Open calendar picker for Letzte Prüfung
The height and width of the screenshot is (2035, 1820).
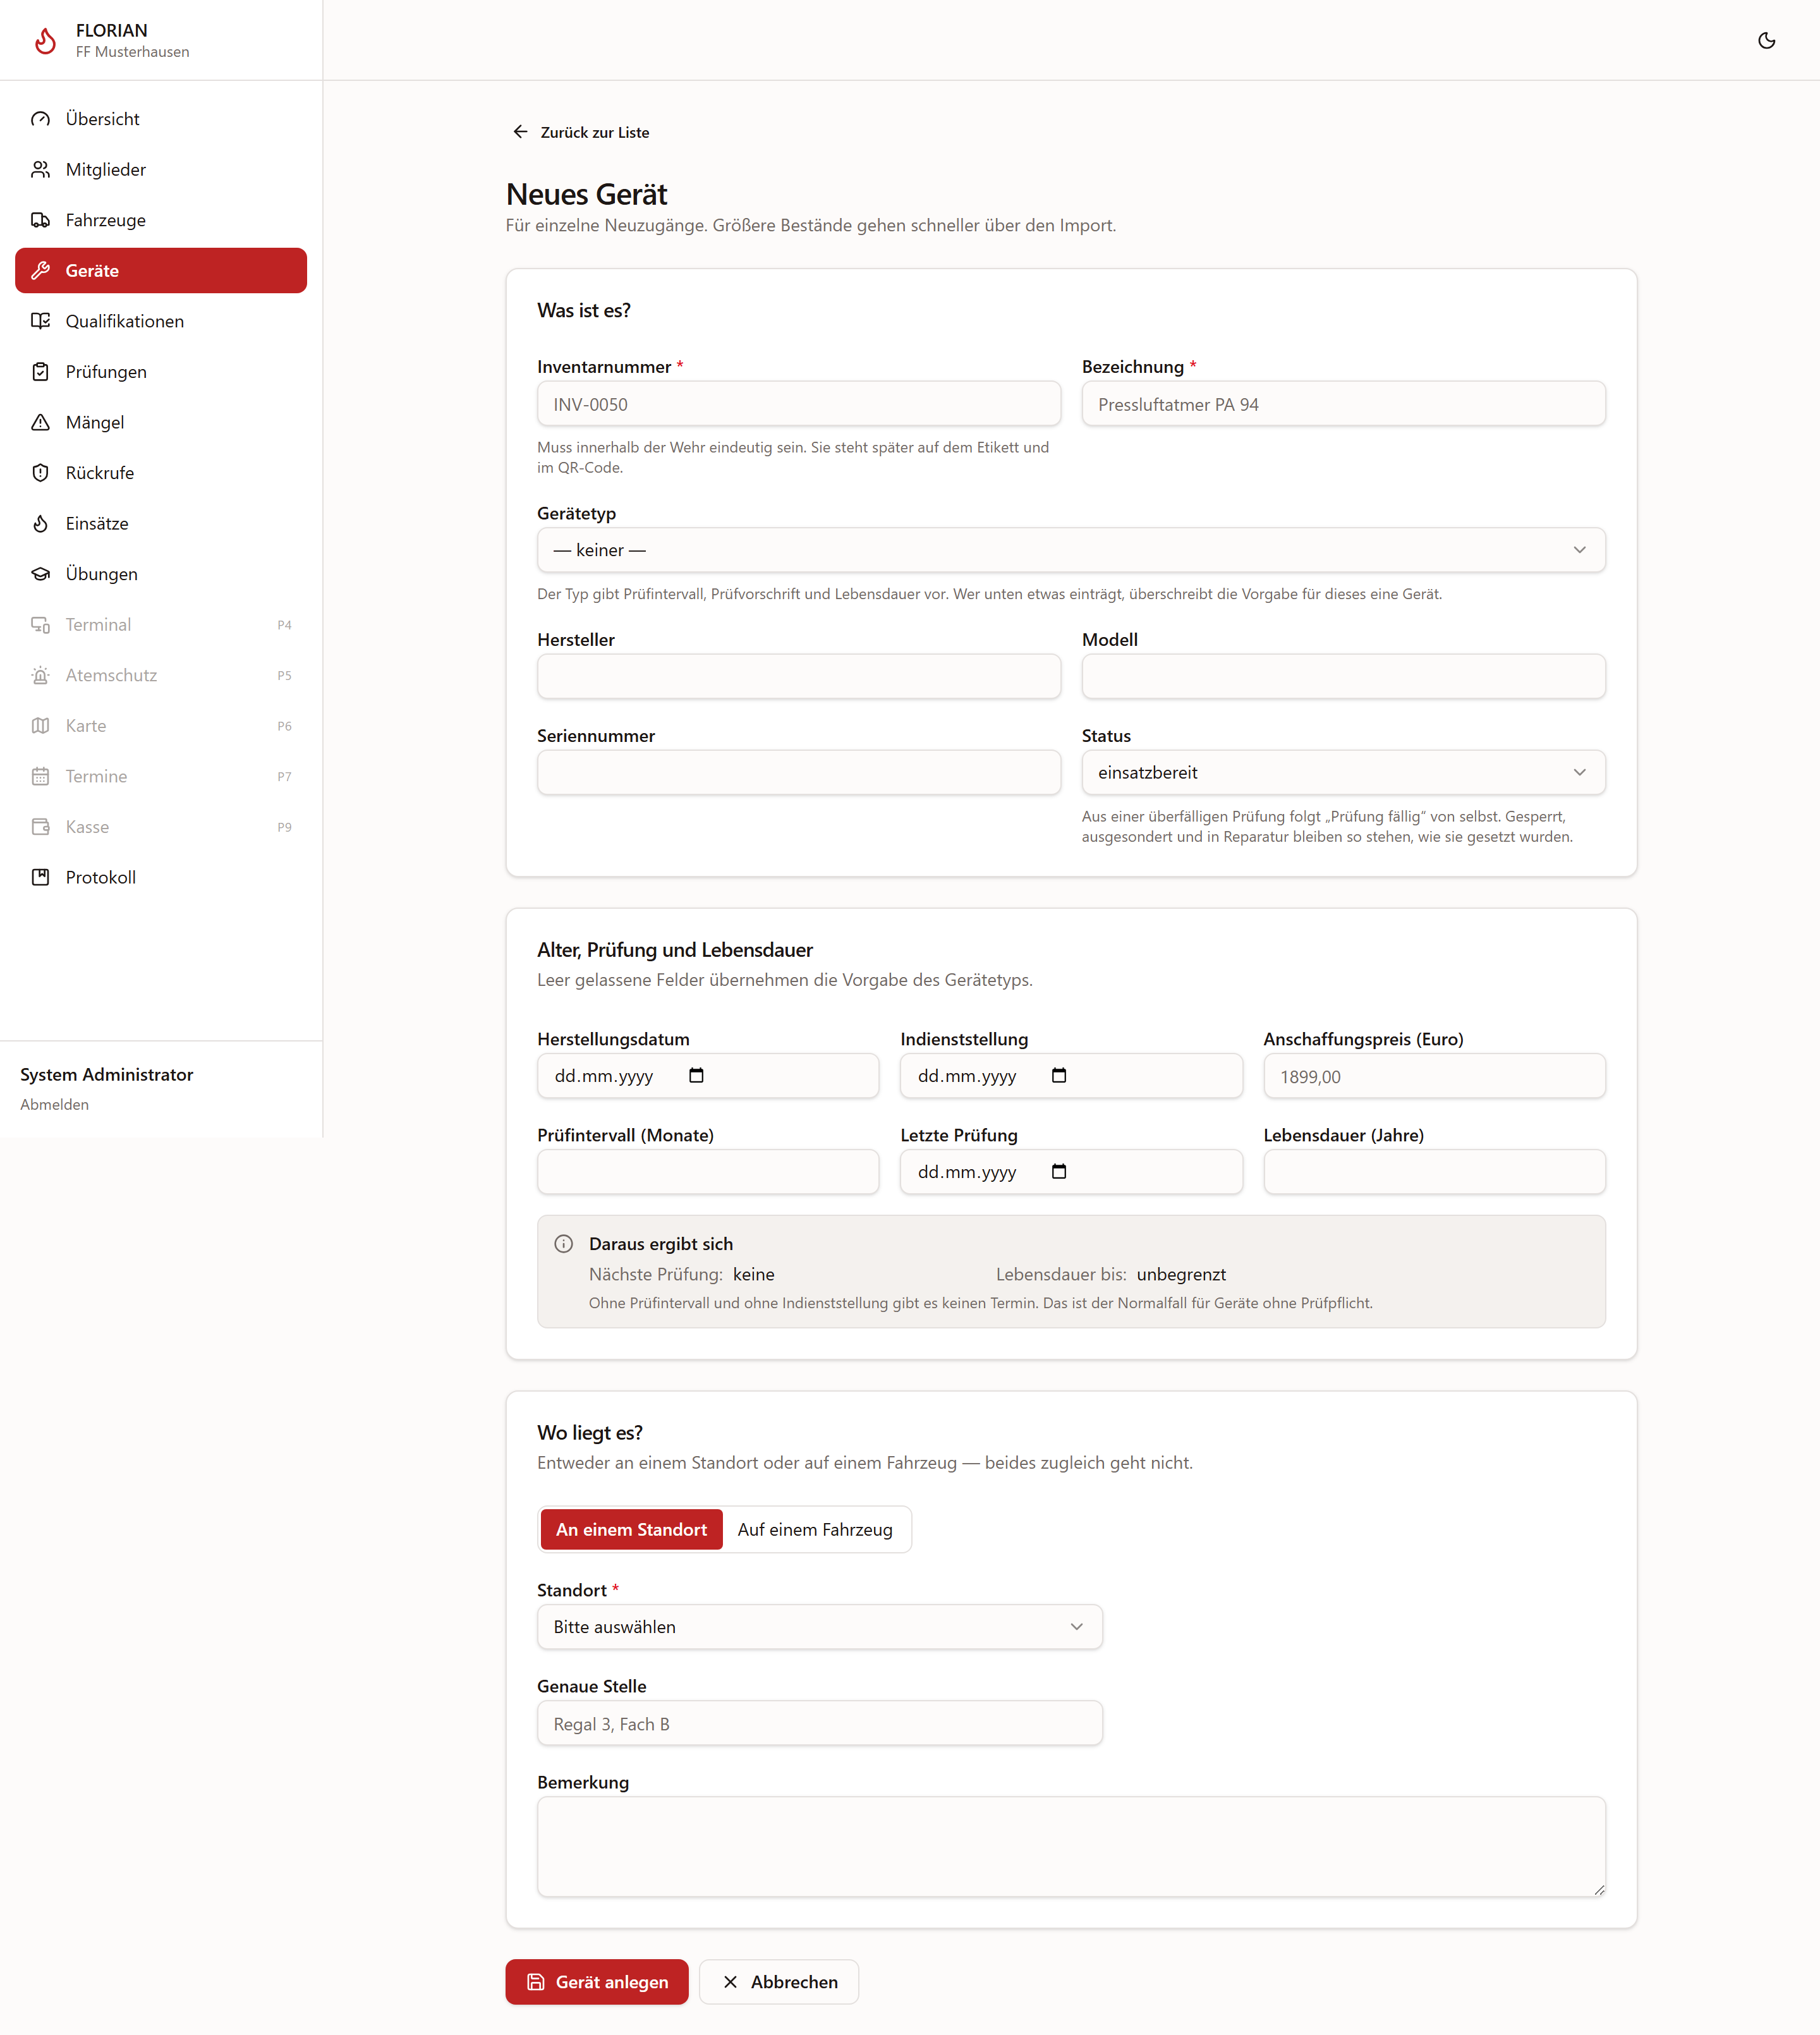click(1059, 1171)
